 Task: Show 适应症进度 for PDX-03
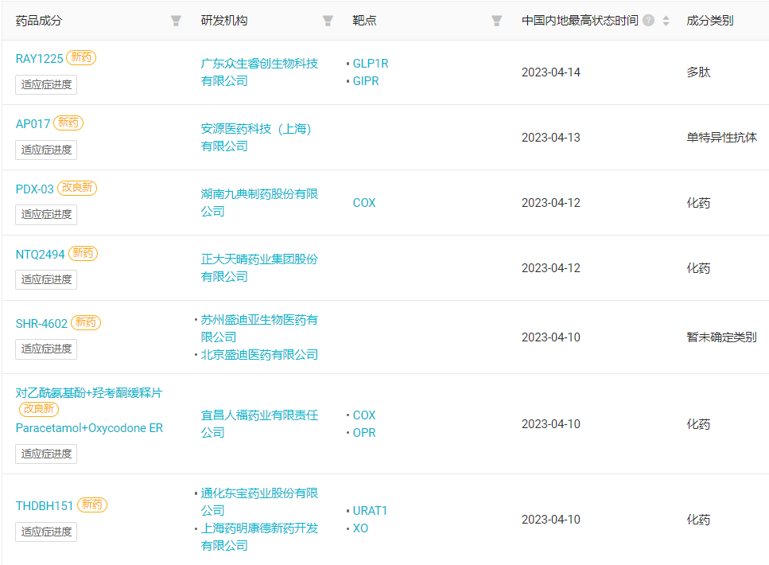point(46,214)
